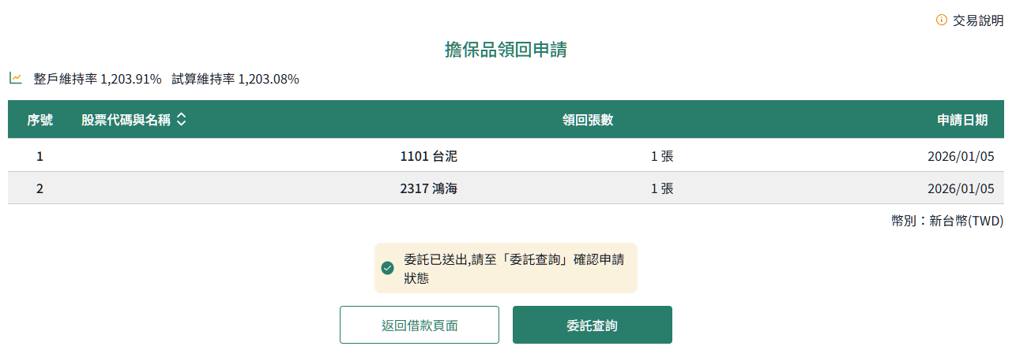Click the 試算維持率 1,203.08% text

tap(235, 79)
